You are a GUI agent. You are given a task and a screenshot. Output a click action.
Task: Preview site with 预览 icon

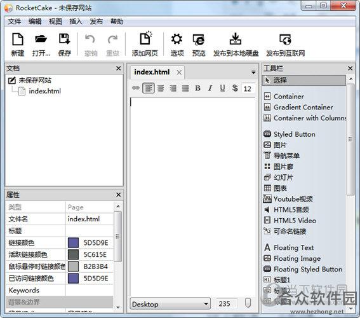point(199,39)
